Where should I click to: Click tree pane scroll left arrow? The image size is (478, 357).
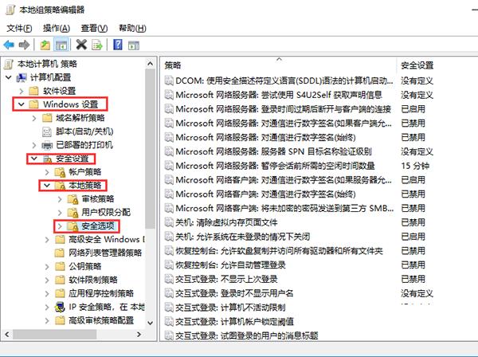[x=7, y=335]
